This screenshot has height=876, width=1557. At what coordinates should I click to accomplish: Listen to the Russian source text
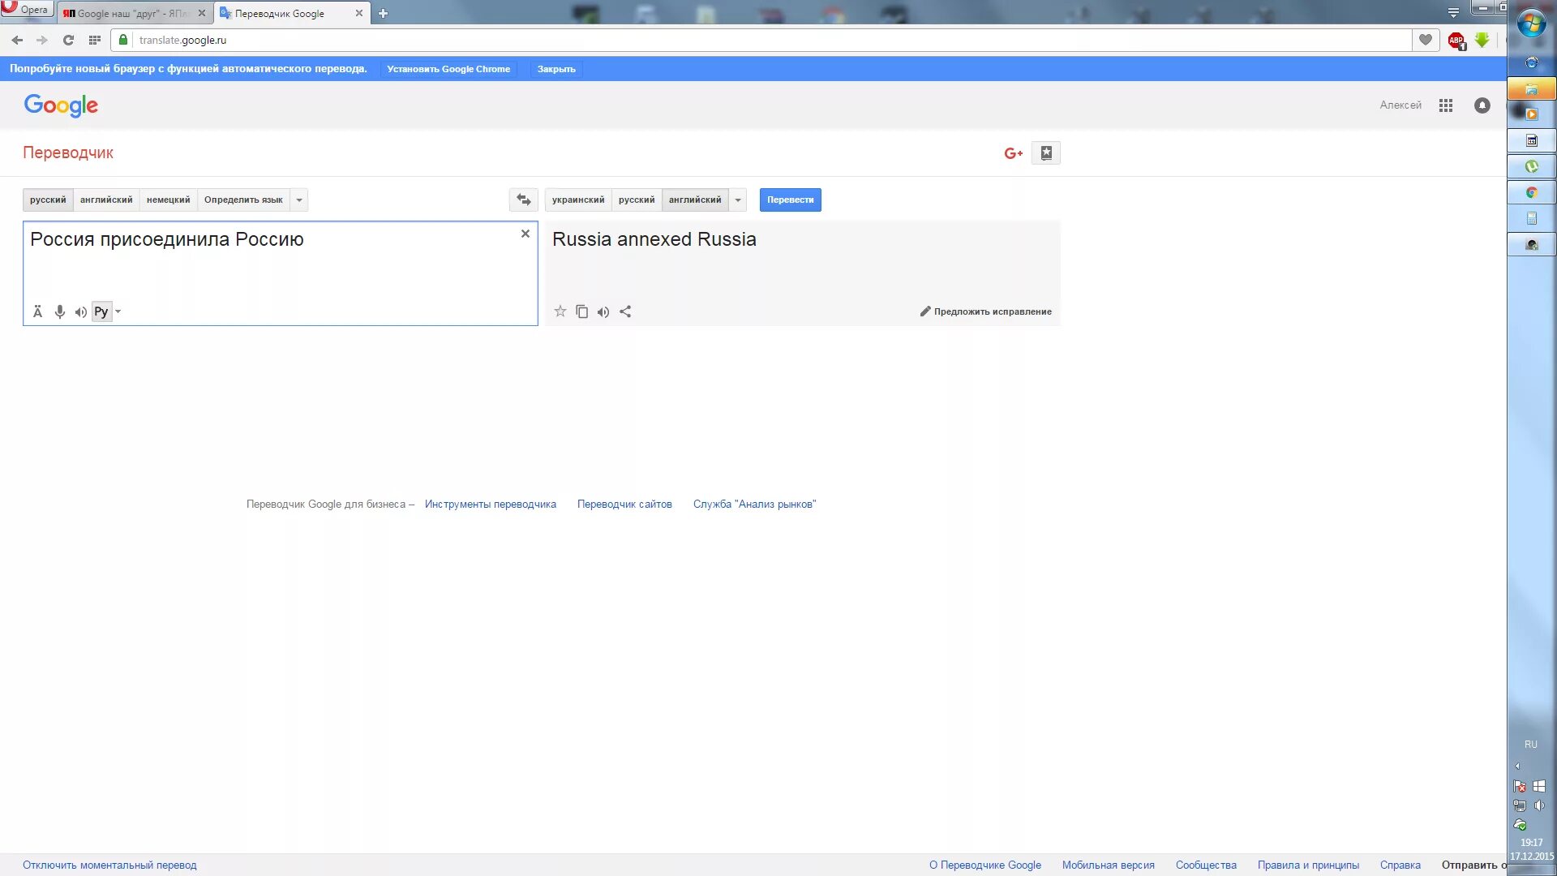tap(80, 311)
